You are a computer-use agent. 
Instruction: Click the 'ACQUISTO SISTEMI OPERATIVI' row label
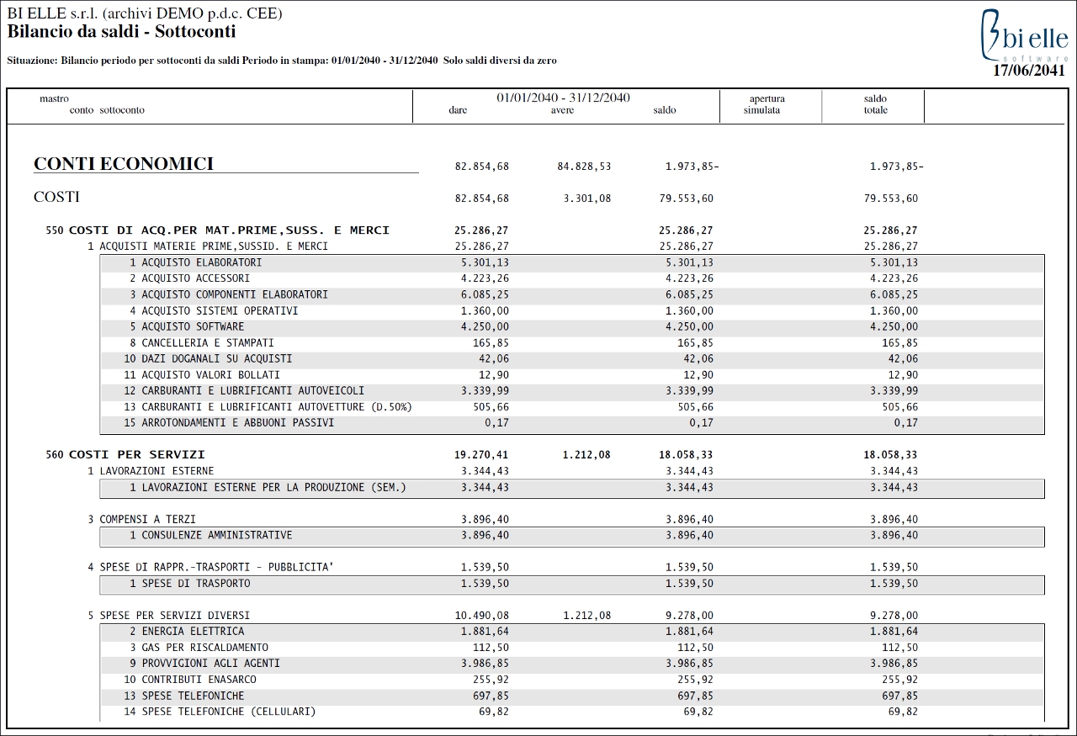tap(220, 310)
